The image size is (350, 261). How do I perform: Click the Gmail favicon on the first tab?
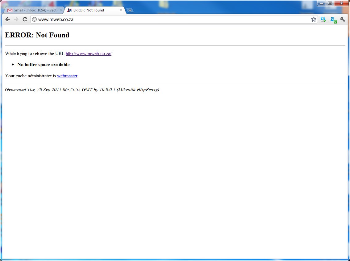(9, 10)
